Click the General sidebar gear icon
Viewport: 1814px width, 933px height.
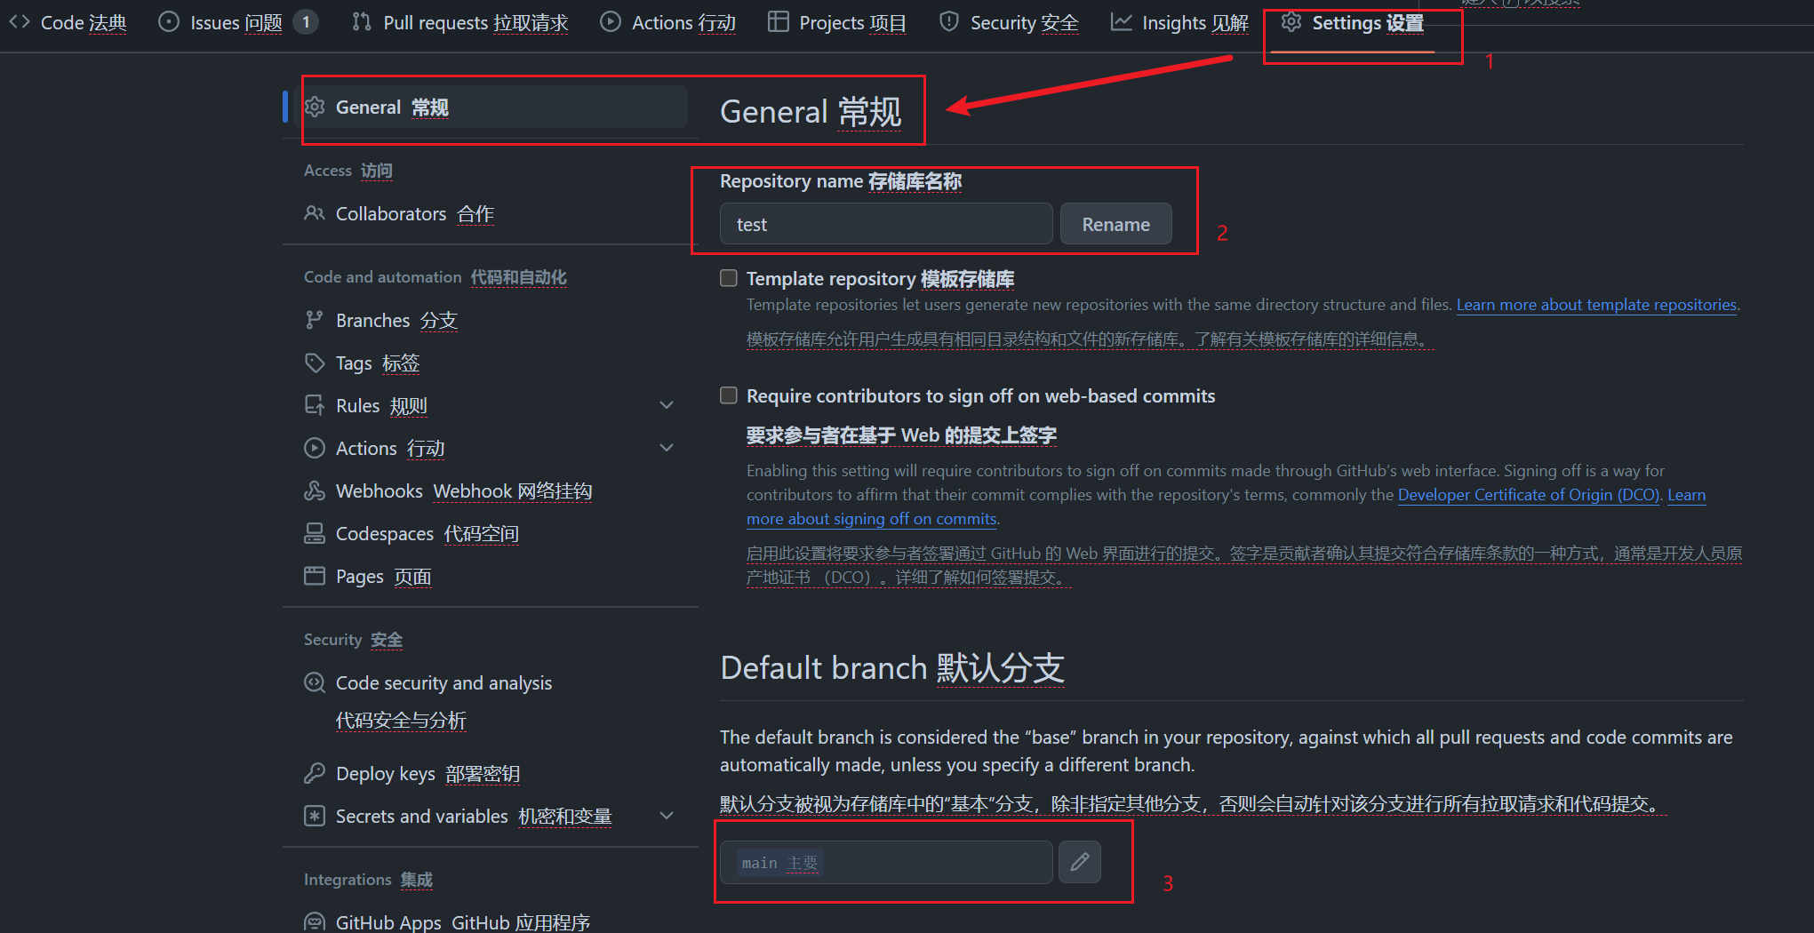(x=315, y=108)
